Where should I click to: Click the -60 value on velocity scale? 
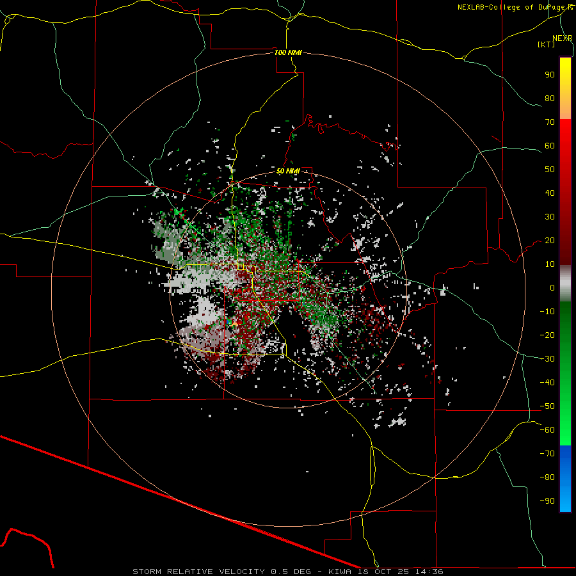[x=547, y=430]
